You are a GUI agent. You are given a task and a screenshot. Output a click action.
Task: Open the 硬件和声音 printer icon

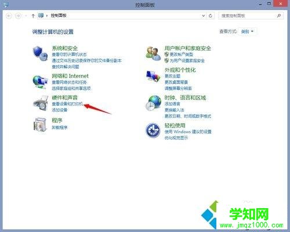(41, 103)
